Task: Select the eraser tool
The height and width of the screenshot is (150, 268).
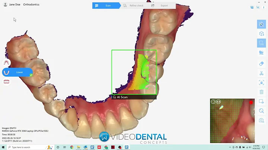Action: 261,64
